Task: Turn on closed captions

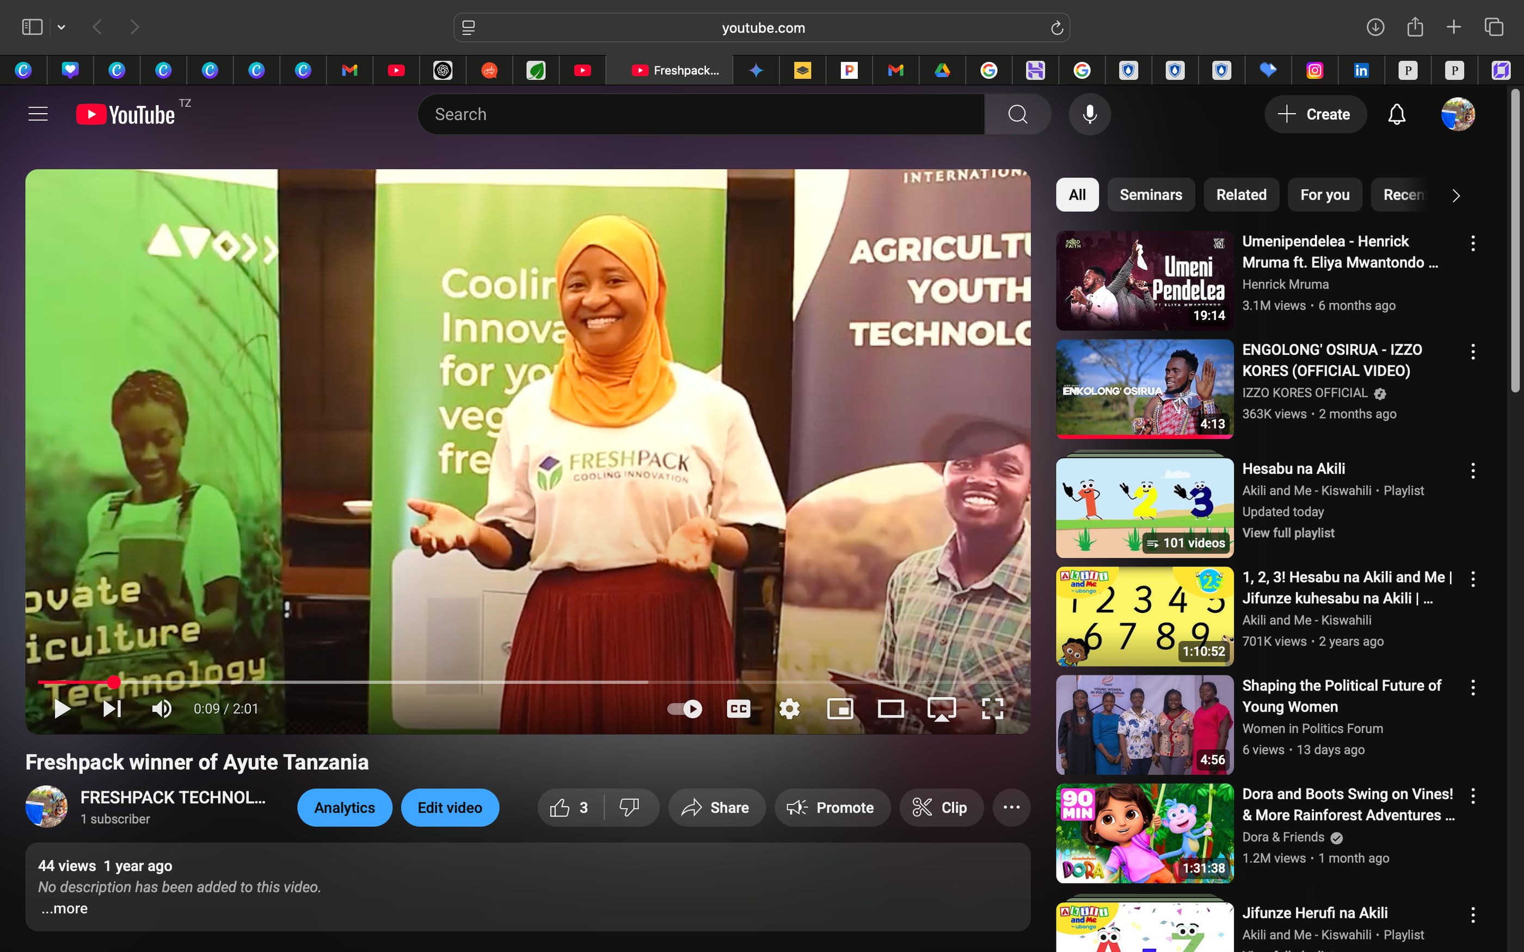Action: tap(738, 709)
